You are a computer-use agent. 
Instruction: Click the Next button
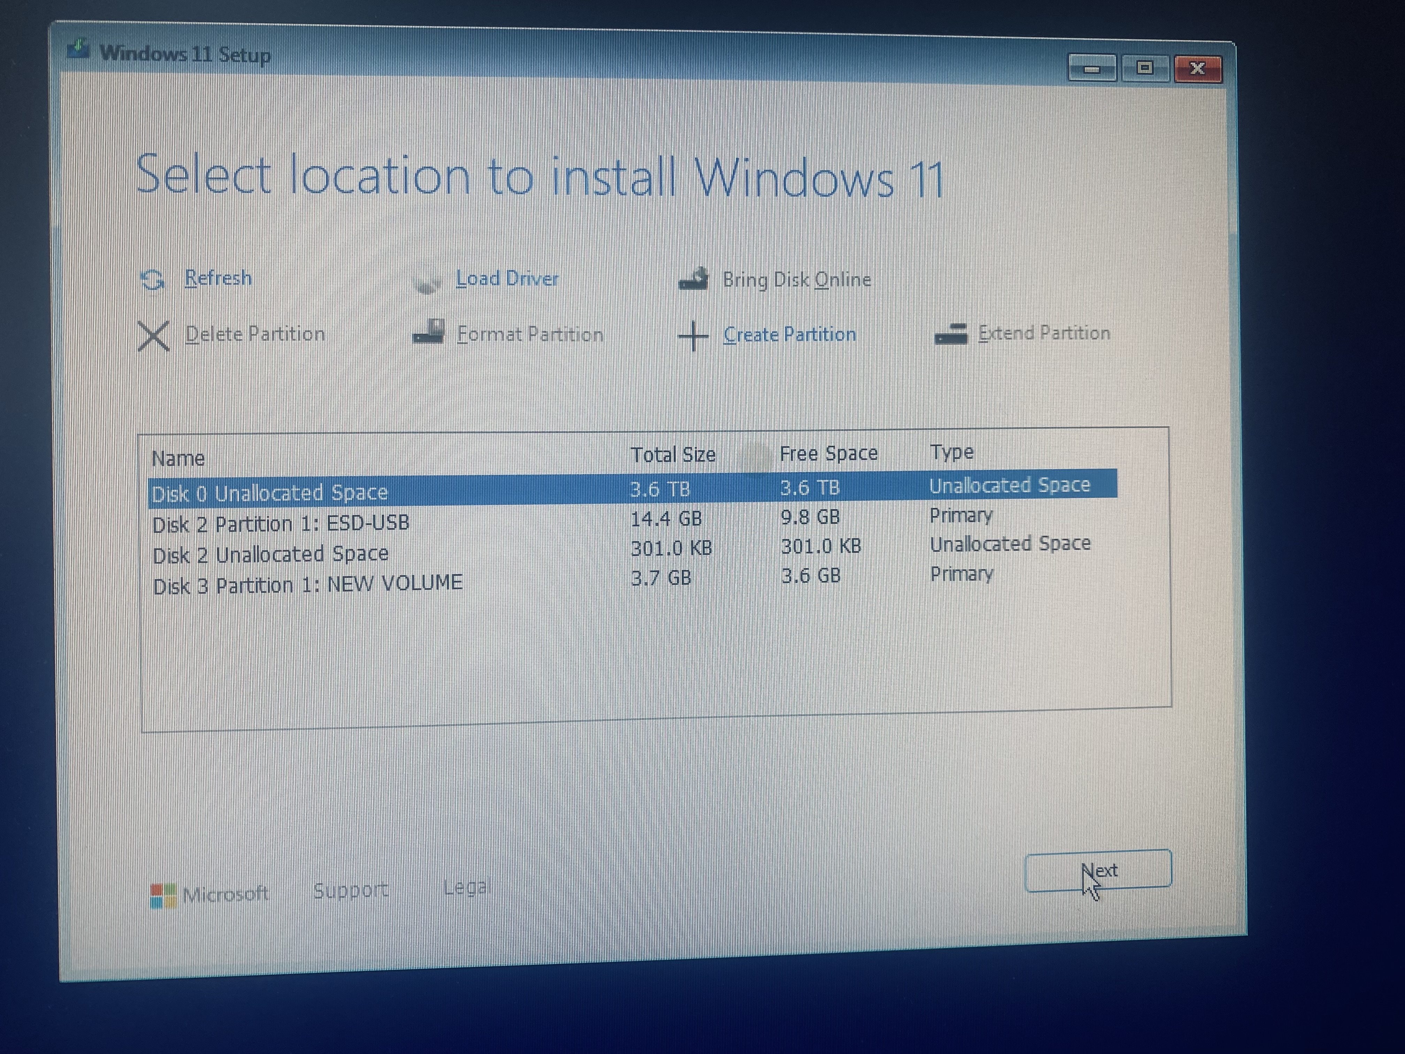pos(1098,870)
